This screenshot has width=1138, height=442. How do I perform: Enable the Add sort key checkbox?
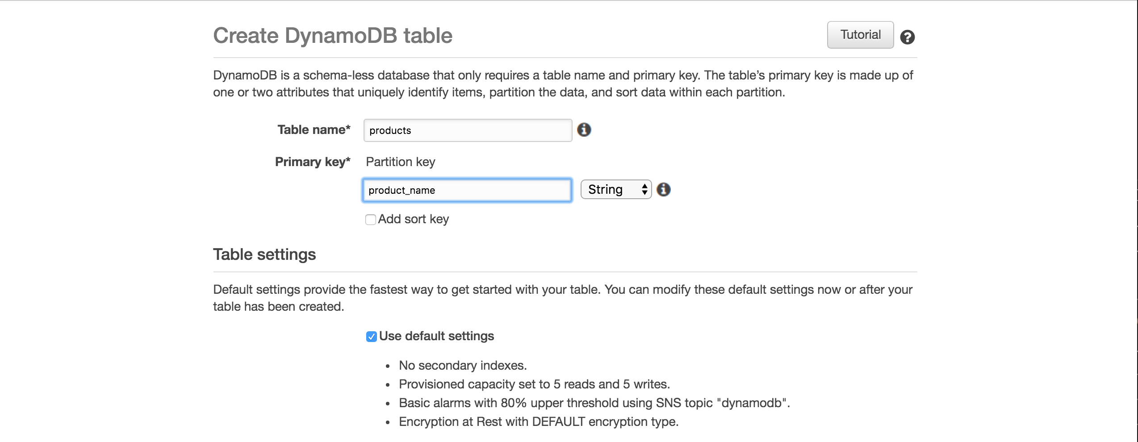coord(371,220)
